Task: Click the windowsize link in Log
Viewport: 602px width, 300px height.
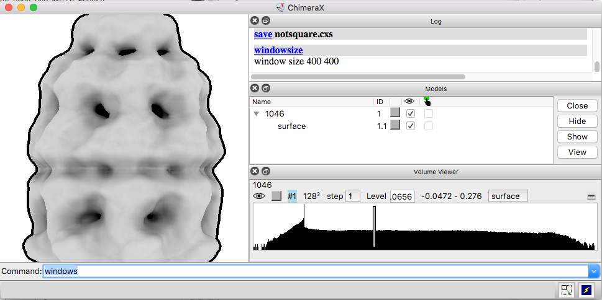Action: 278,50
